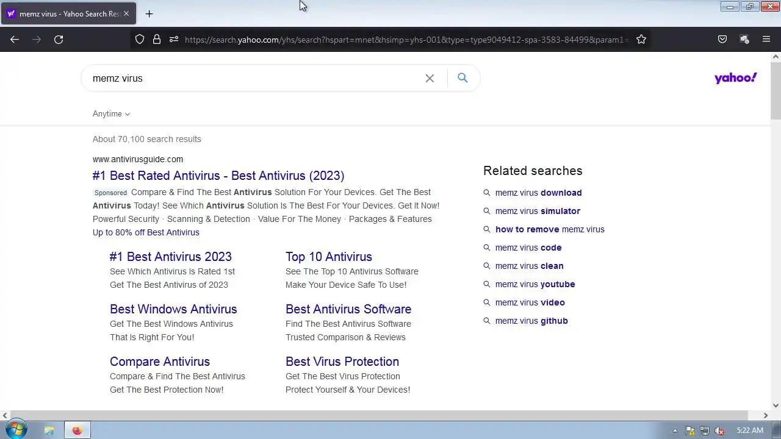Go back using the browser back arrow
Viewport: 781px width, 439px height.
(15, 39)
